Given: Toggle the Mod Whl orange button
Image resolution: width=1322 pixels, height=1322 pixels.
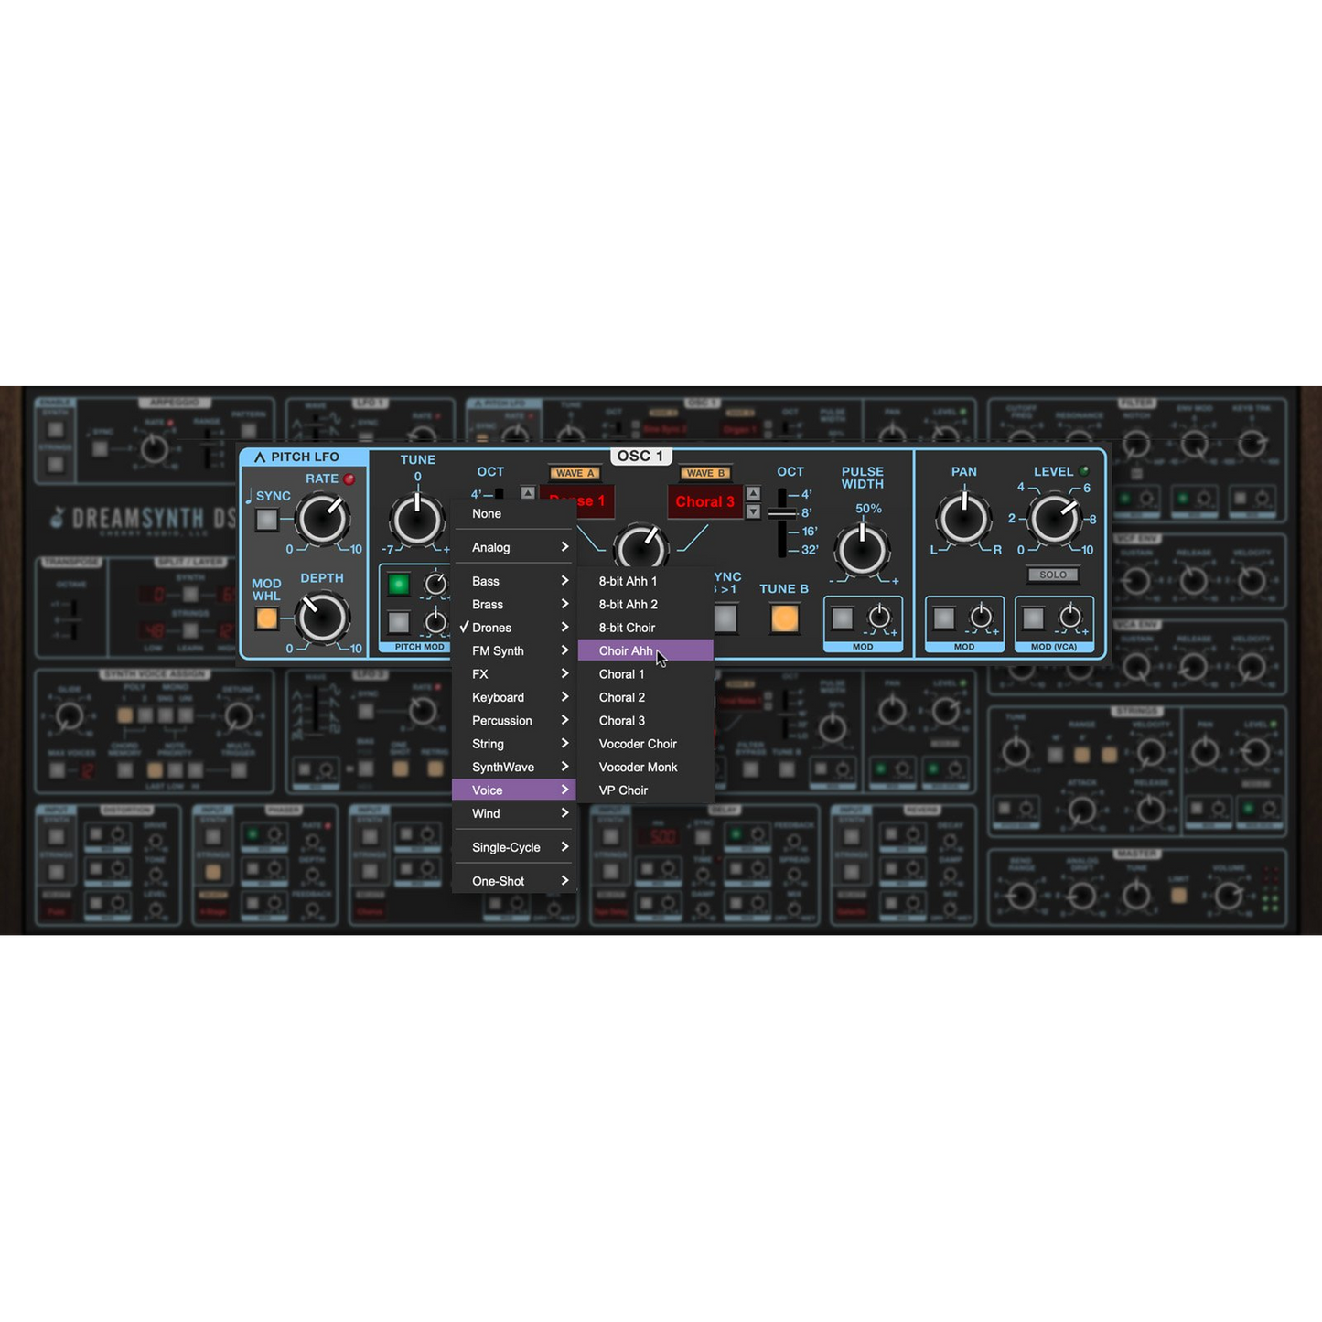Looking at the screenshot, I should coord(266,618).
